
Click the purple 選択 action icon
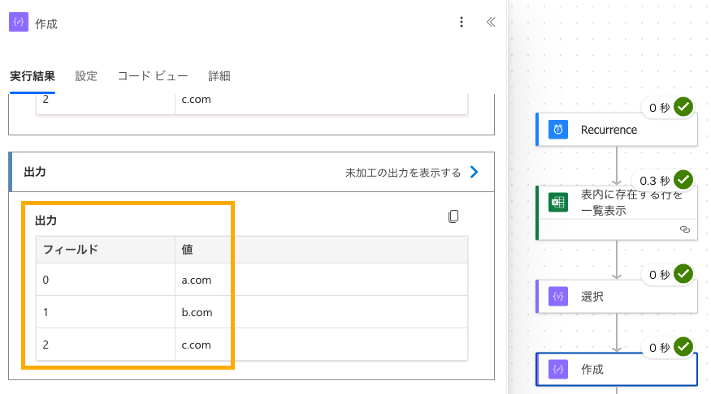tap(558, 297)
